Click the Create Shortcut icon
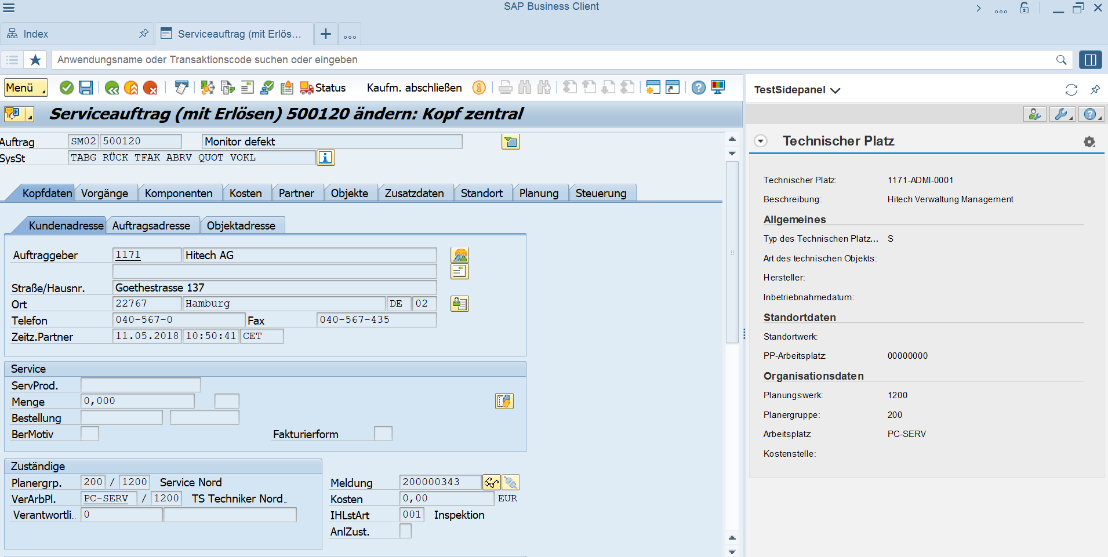Image resolution: width=1108 pixels, height=557 pixels. coord(673,88)
